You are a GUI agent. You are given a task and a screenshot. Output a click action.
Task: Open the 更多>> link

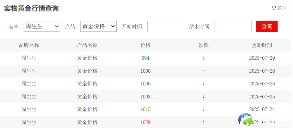pos(279,8)
